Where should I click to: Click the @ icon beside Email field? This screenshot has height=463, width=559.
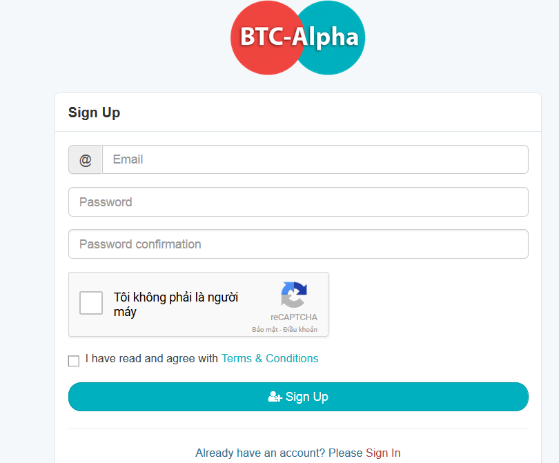click(x=85, y=159)
